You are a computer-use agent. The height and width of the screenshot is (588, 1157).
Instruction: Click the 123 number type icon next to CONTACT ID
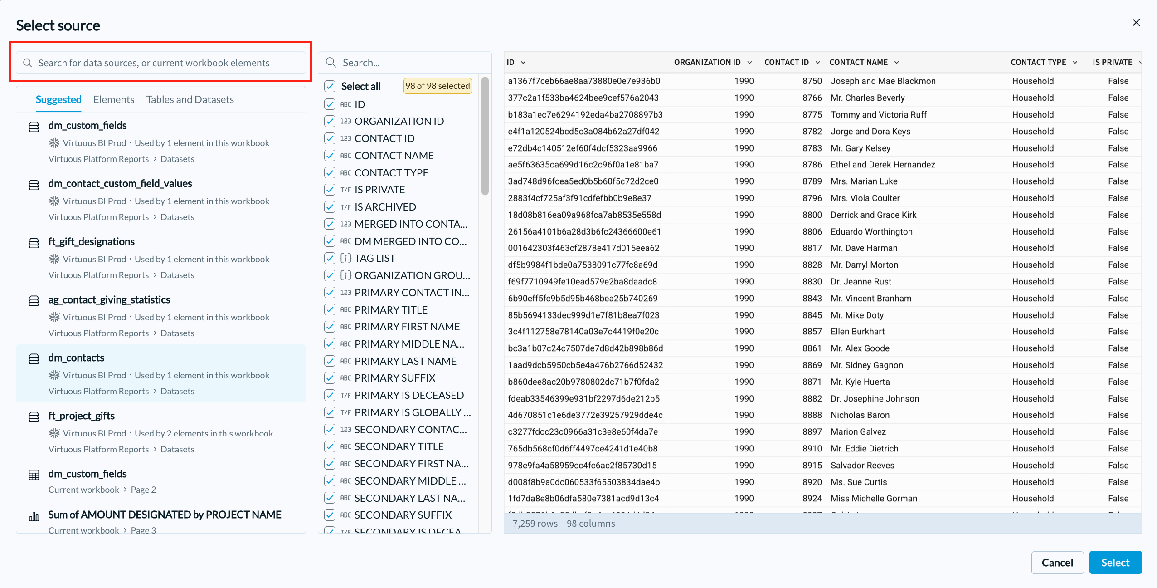345,138
